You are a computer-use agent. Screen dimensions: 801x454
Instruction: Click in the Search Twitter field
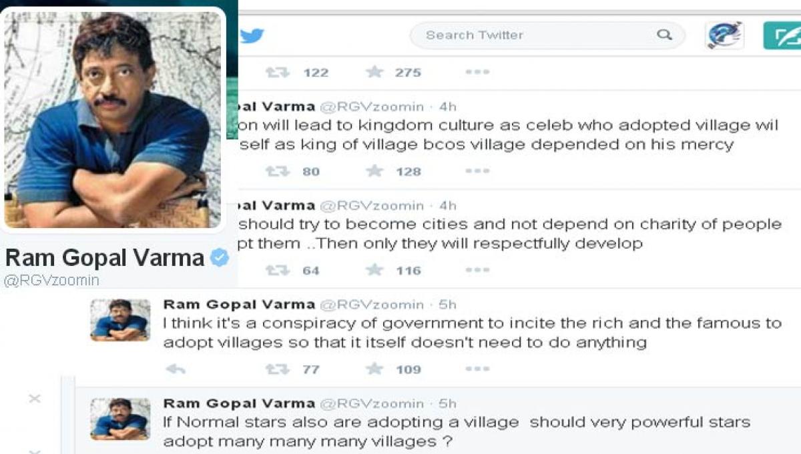(534, 35)
